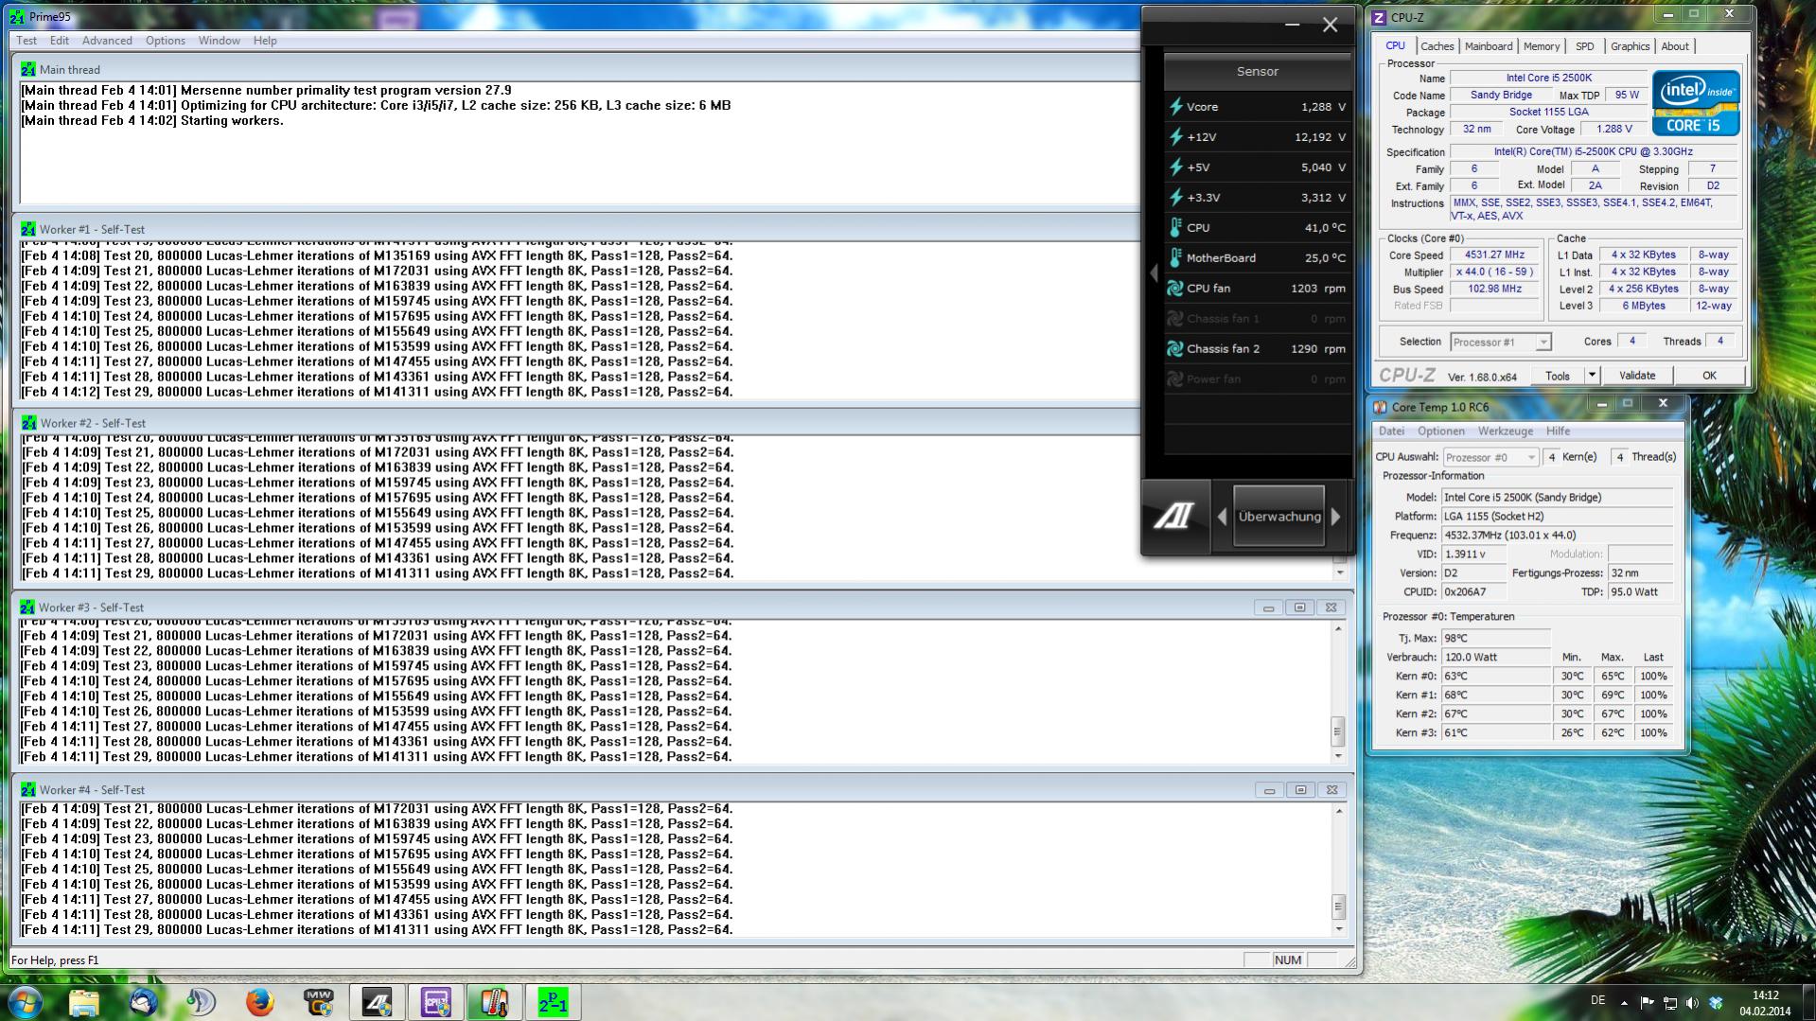Open the Core Temp Optionen menu
Screen dimensions: 1816x1021
point(1441,431)
